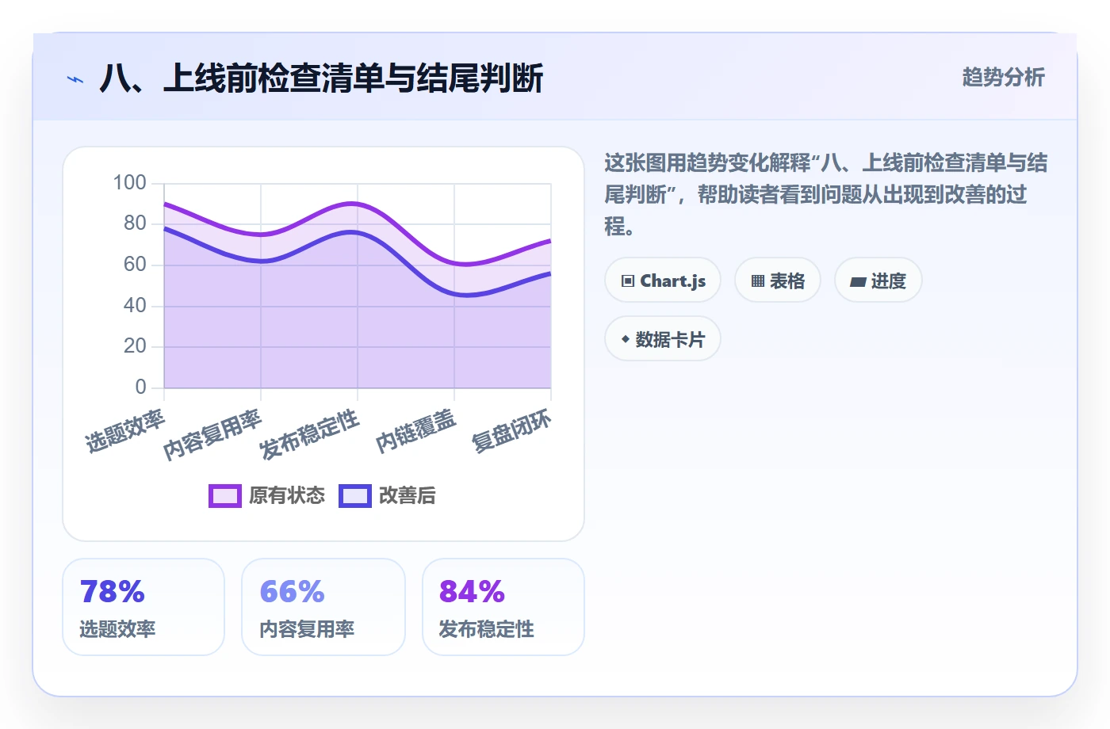Click the 内链覆盖 axis label on chart
Viewport: 1110px width, 729px height.
(416, 431)
